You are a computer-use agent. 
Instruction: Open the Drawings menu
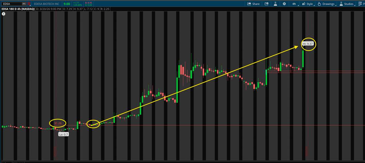[327, 4]
